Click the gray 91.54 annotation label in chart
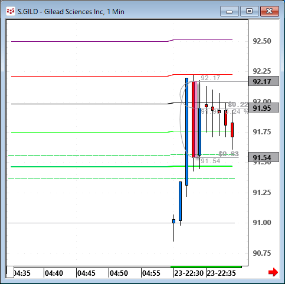Viewport: 285px width, 284px height. 210,161
